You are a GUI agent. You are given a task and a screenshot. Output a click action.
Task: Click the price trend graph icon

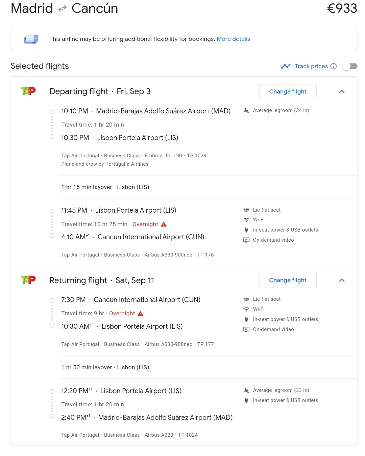pos(286,66)
